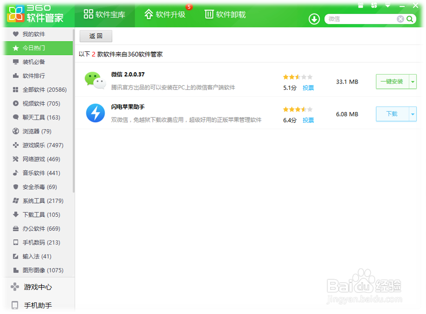Click the phone icon beside 手机助手

click(x=15, y=305)
